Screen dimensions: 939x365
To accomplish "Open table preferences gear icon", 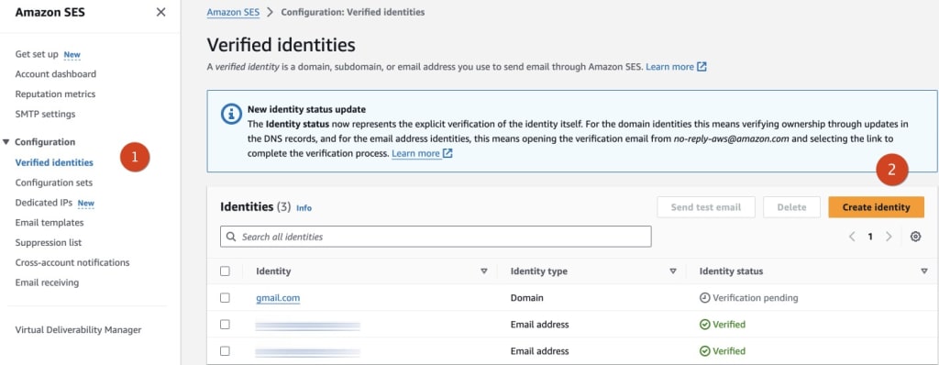I will click(x=915, y=237).
